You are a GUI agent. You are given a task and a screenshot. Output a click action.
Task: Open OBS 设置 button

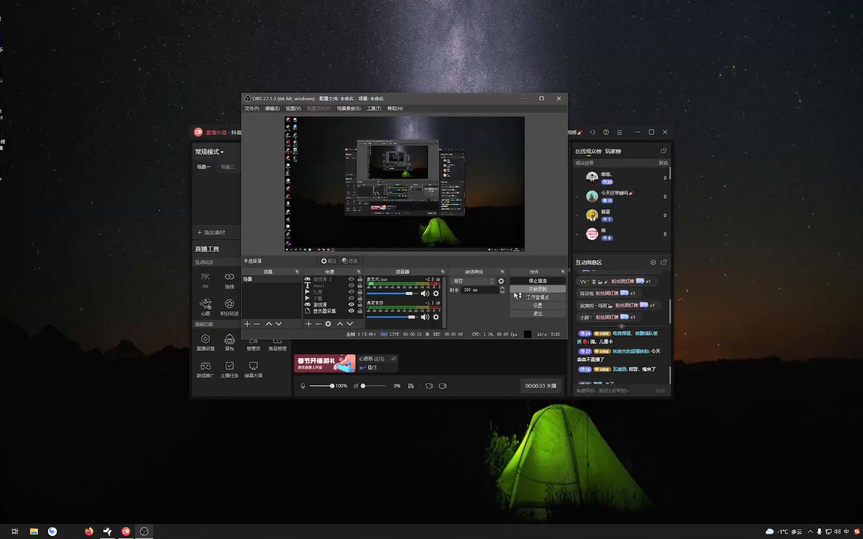pyautogui.click(x=537, y=305)
